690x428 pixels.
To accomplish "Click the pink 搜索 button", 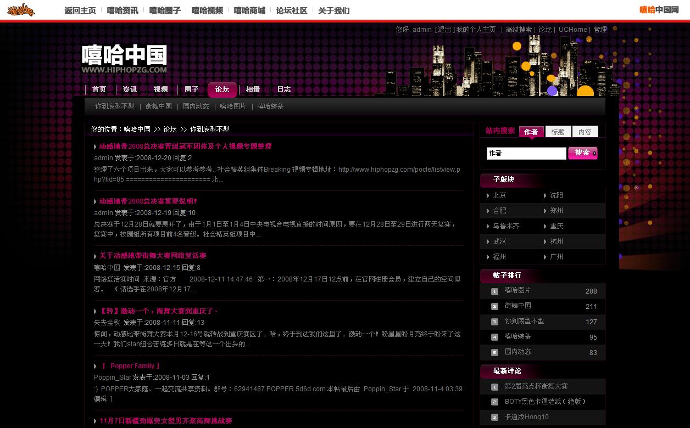I will pos(583,153).
